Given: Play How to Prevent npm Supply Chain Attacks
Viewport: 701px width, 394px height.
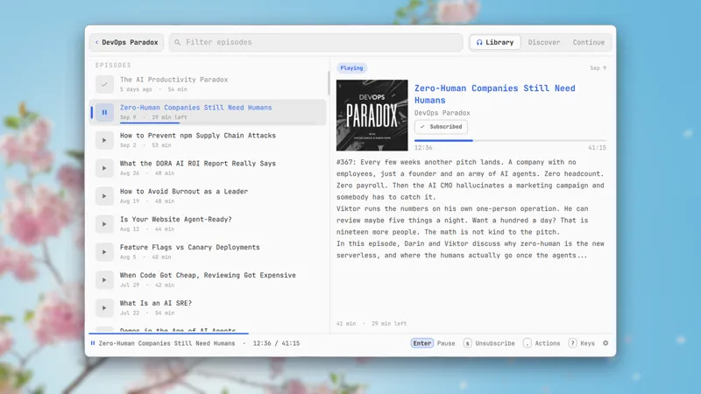Looking at the screenshot, I should [x=104, y=140].
